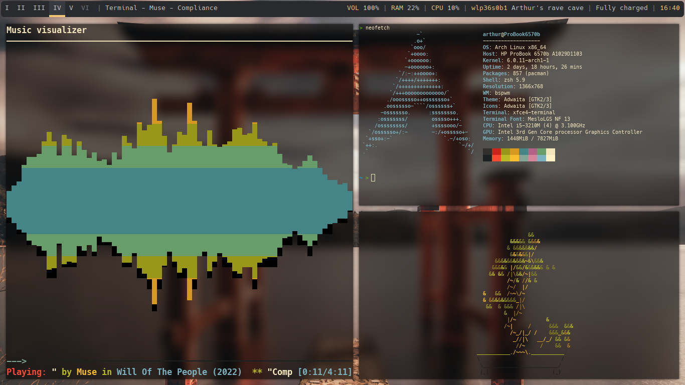Switch to workspace II
This screenshot has height=385, width=685.
point(21,8)
